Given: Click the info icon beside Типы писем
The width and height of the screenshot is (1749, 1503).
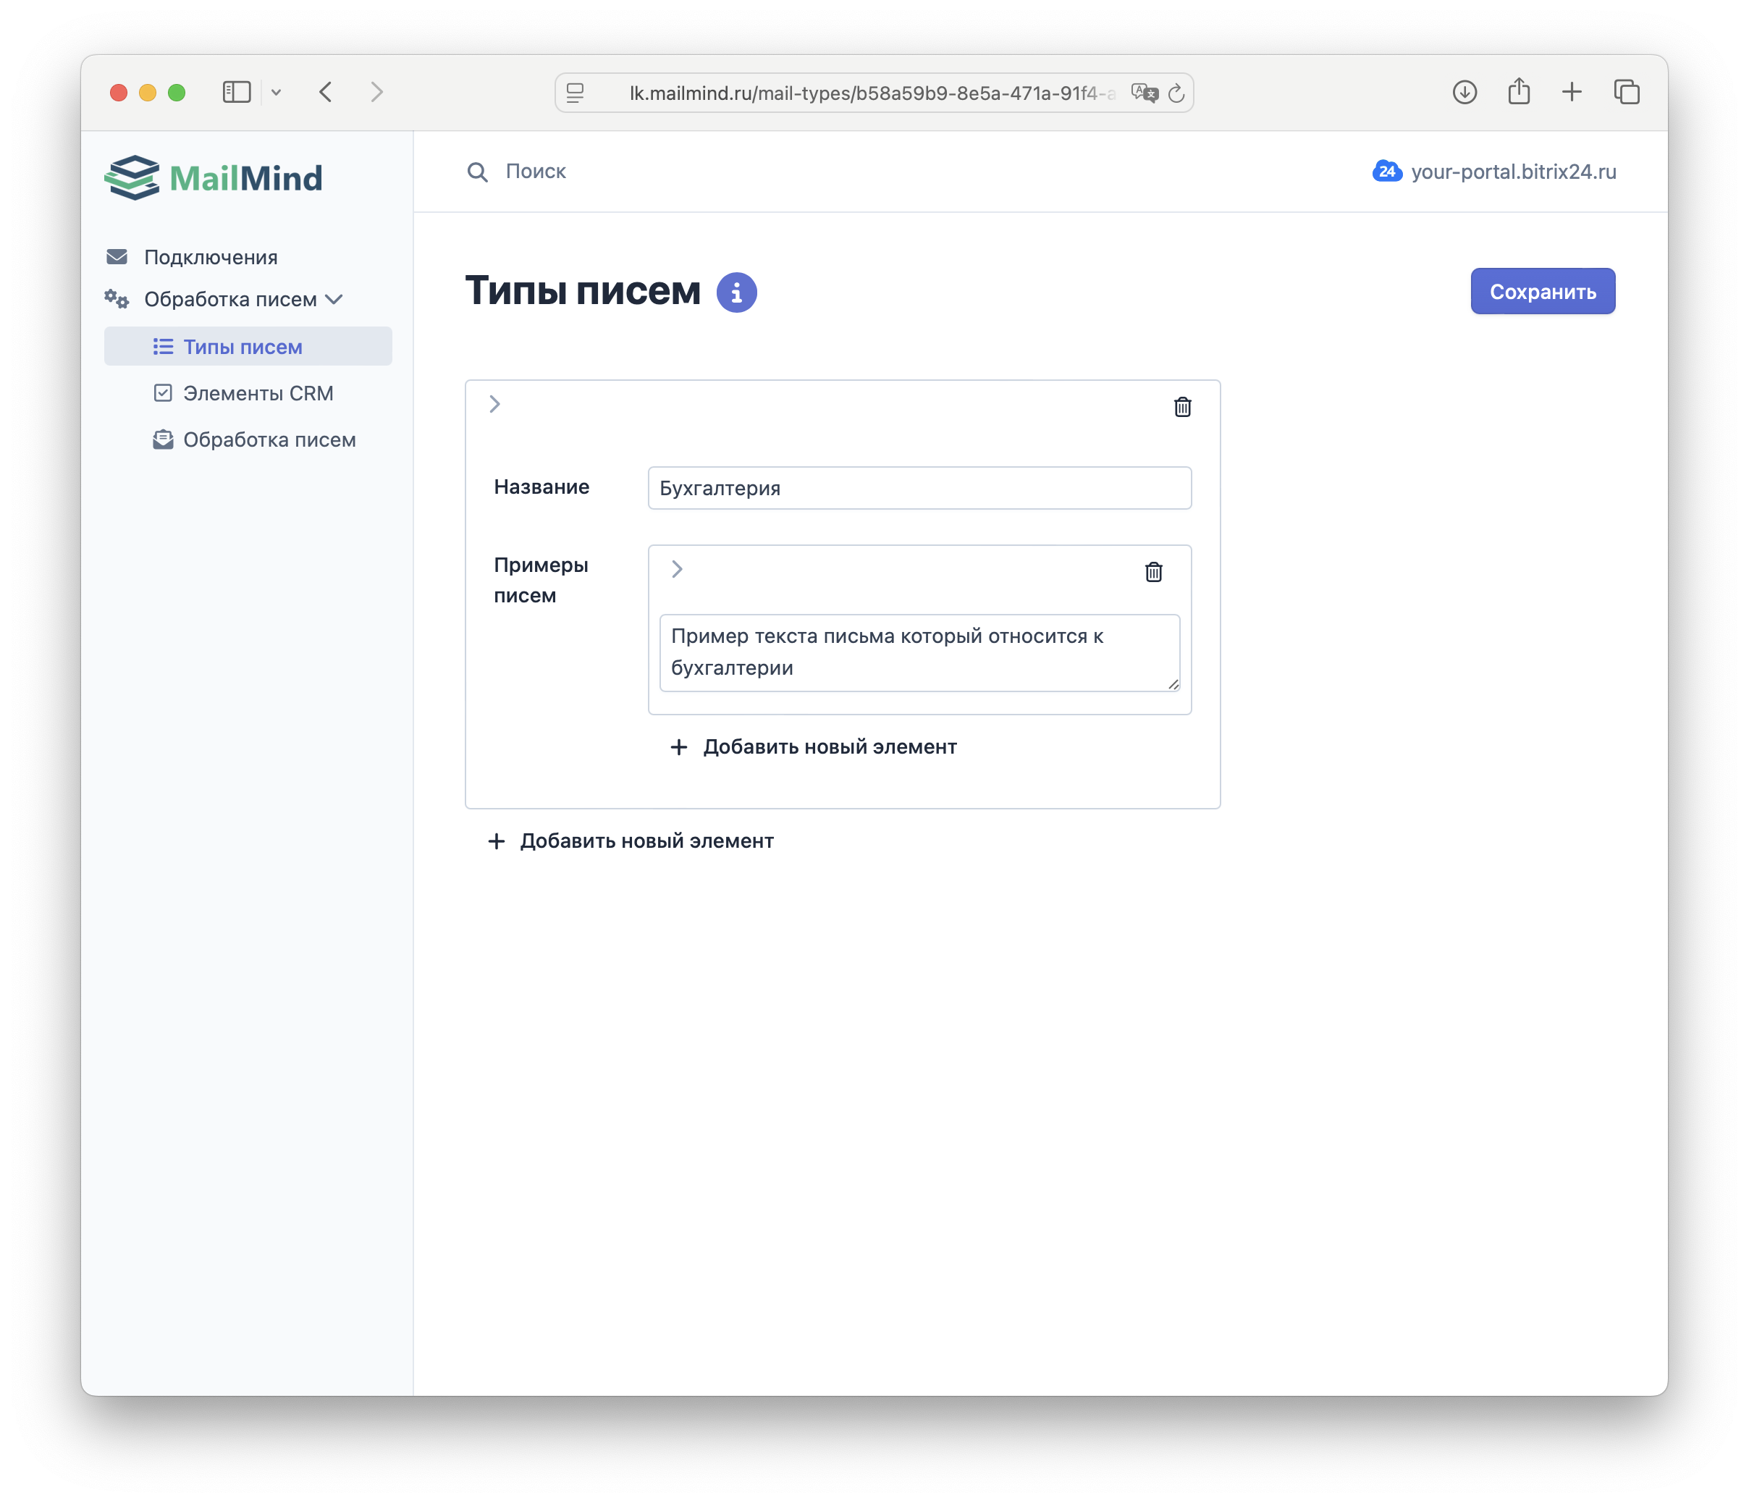Looking at the screenshot, I should [736, 292].
